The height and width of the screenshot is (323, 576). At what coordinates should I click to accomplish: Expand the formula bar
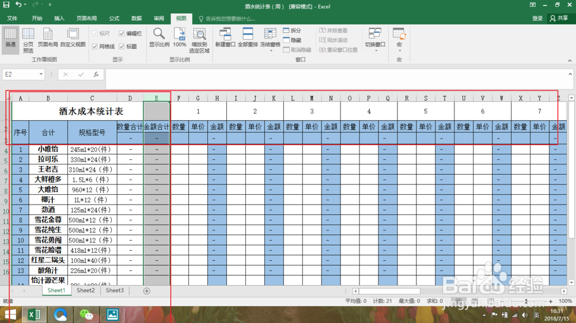(x=570, y=74)
